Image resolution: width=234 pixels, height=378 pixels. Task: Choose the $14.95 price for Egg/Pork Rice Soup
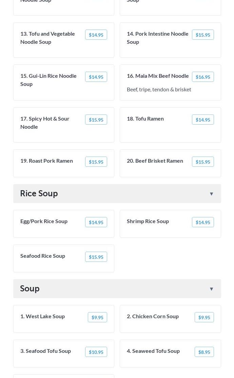click(x=96, y=222)
